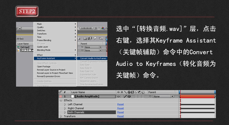This screenshot has height=125, width=229.
Task: Choose Guide Layer from context menu
Action: pyautogui.click(x=55, y=47)
